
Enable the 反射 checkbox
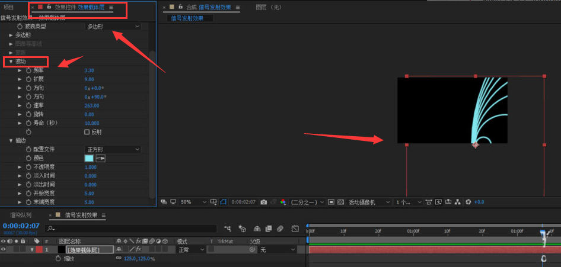point(87,132)
